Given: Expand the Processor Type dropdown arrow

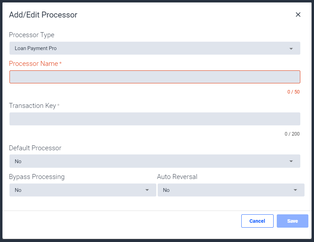Looking at the screenshot, I should (x=291, y=49).
